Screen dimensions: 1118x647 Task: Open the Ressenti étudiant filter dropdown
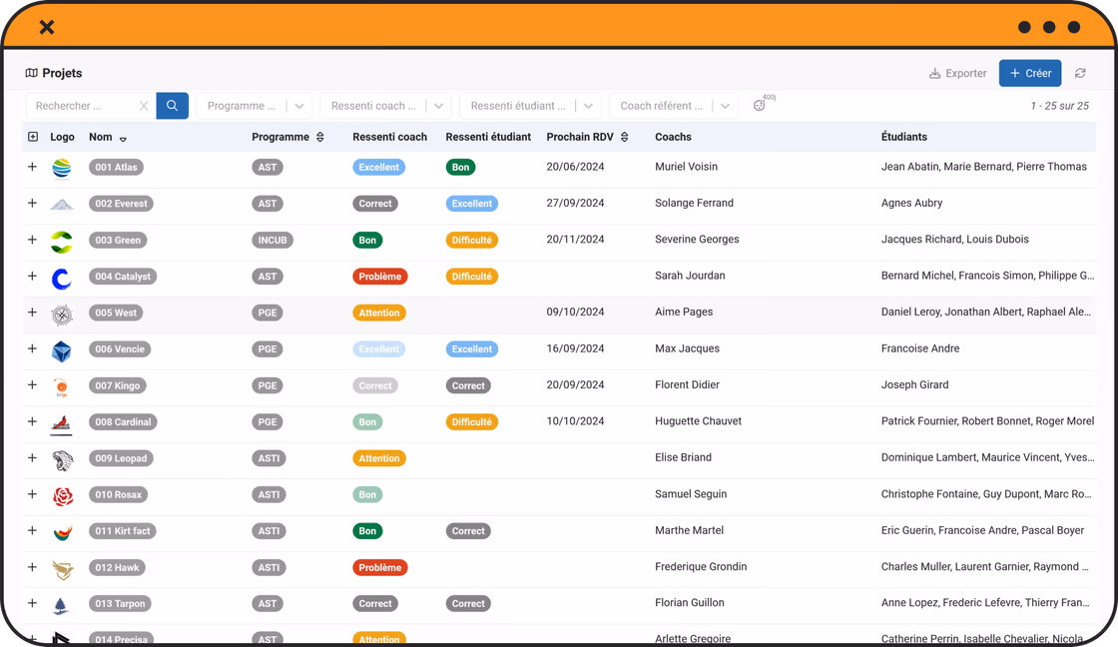530,106
